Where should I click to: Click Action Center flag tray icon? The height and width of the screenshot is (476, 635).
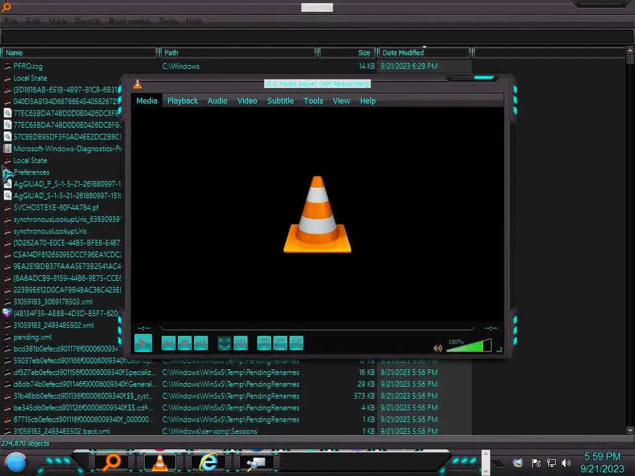536,462
